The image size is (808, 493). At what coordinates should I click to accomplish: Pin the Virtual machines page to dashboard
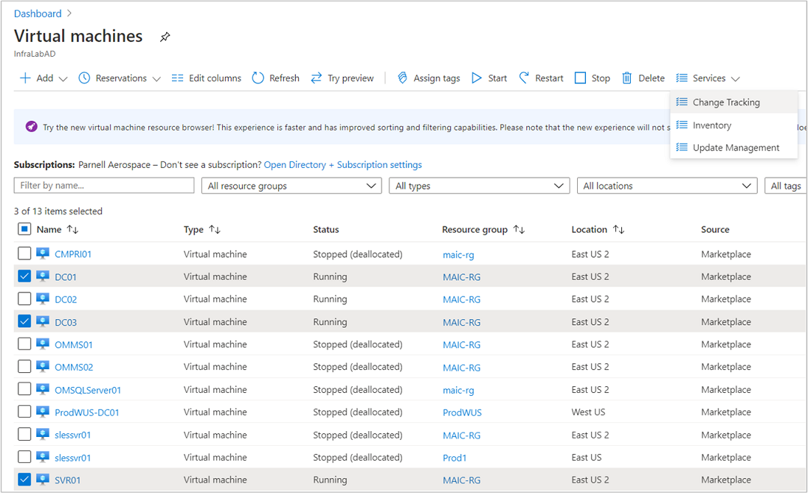[165, 38]
